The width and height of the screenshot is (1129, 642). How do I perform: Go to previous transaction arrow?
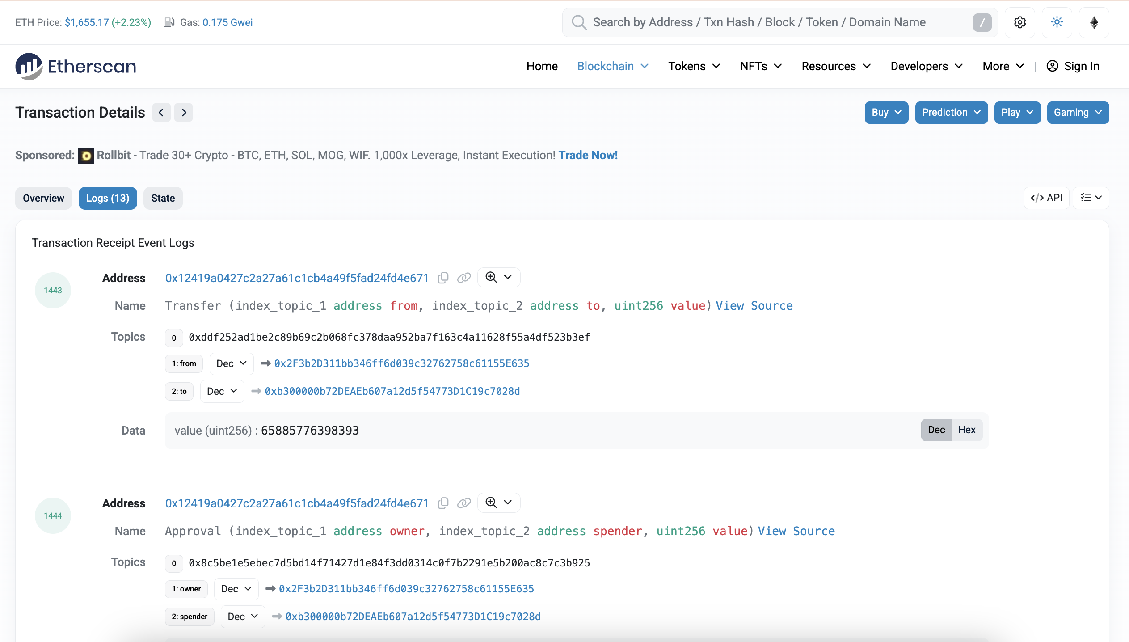pos(161,113)
